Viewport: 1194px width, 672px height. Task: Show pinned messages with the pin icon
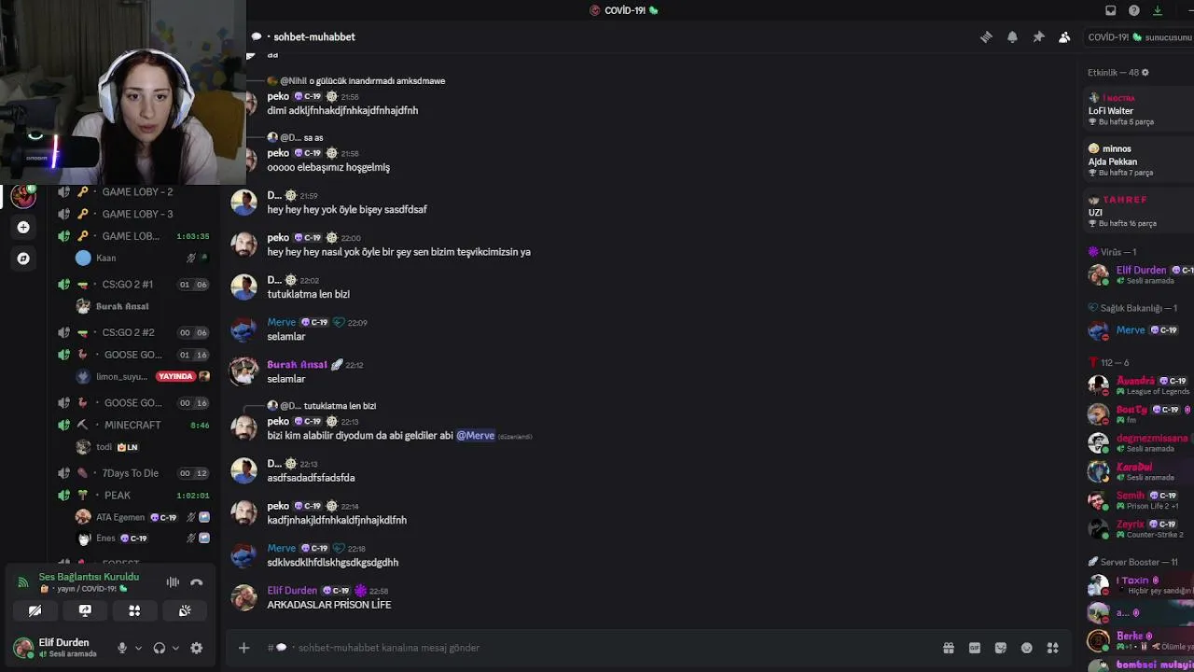tap(1038, 37)
